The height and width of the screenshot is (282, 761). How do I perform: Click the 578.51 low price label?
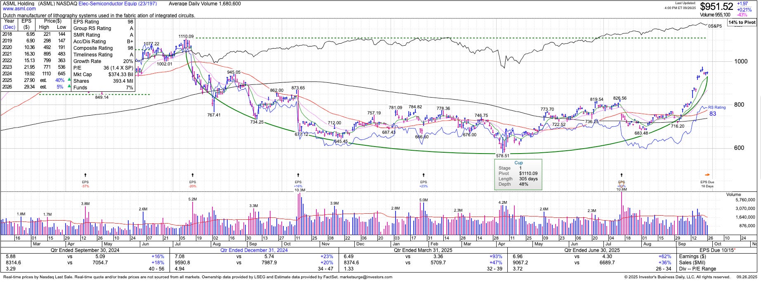[x=502, y=156]
